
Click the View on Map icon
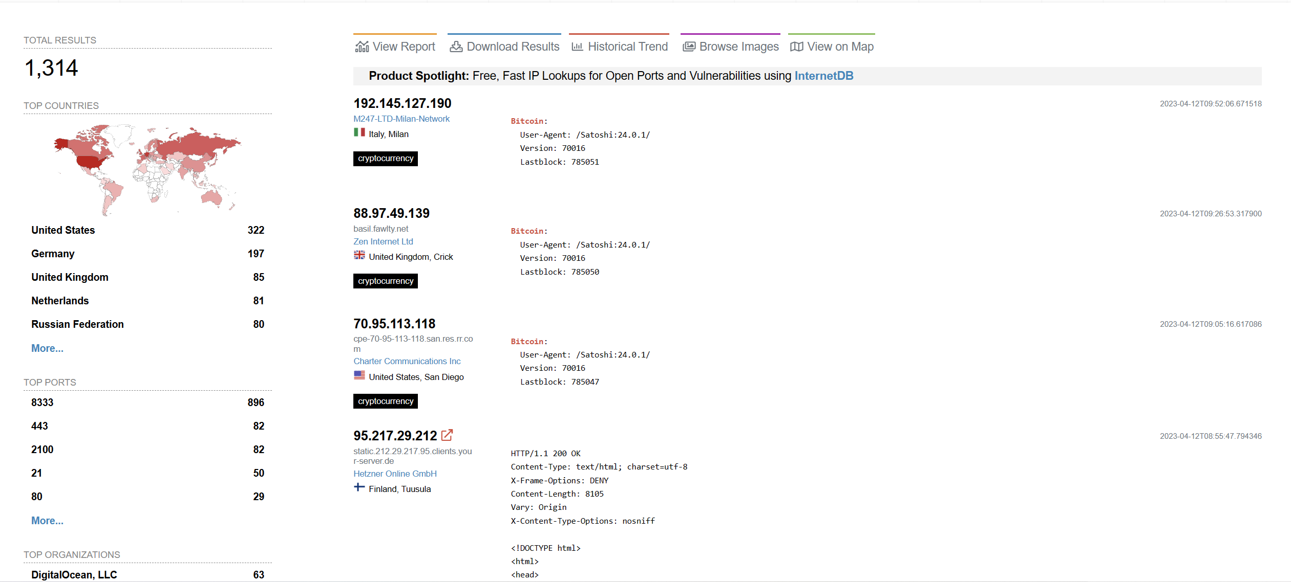[x=796, y=47]
